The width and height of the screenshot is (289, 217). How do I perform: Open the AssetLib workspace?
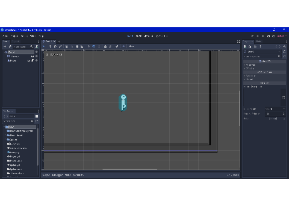162,36
